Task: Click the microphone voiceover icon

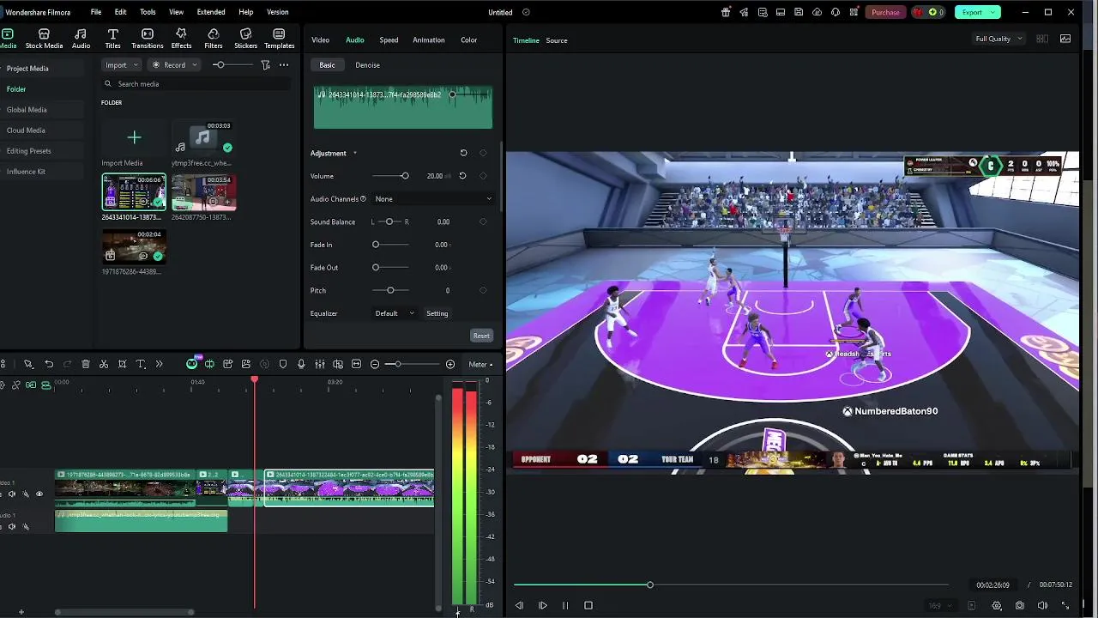Action: (x=301, y=364)
